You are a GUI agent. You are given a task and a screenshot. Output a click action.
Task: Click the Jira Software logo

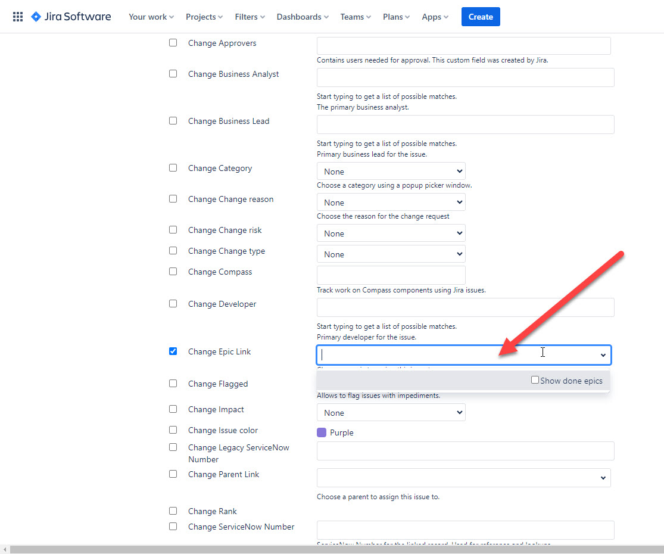pos(71,17)
